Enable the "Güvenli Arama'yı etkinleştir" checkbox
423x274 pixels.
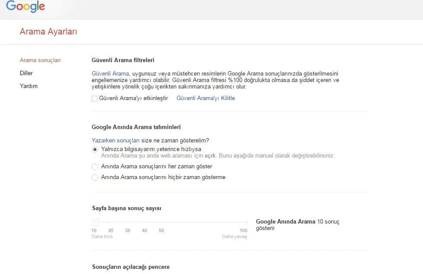click(x=94, y=98)
